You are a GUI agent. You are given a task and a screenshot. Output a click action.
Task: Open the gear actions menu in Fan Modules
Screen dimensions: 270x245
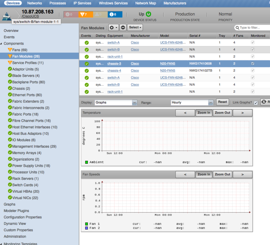113,28
